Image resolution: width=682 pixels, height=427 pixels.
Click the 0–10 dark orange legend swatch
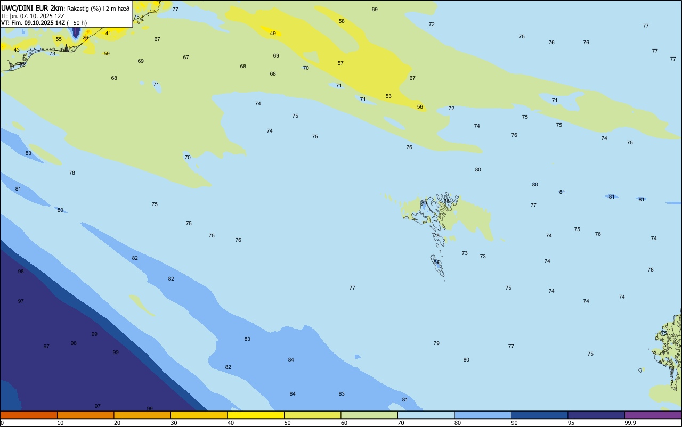tap(29, 415)
